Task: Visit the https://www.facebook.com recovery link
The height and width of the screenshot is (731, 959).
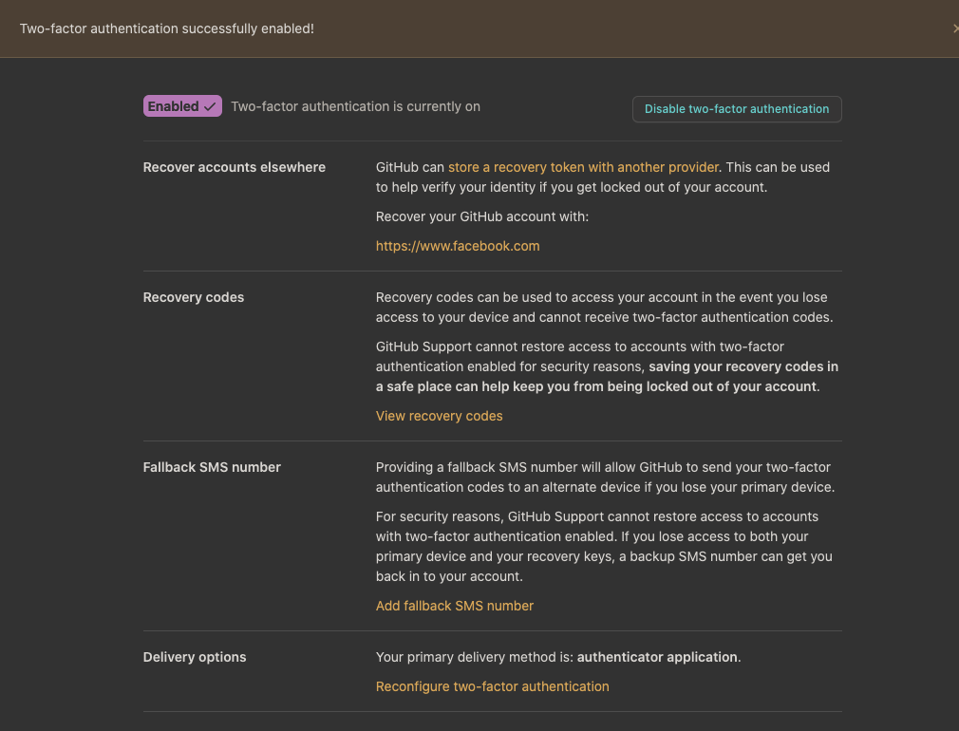Action: click(x=458, y=245)
